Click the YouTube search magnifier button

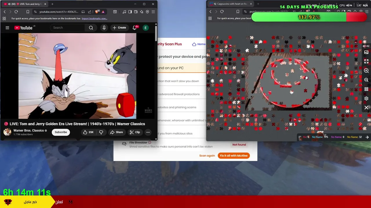point(91,28)
